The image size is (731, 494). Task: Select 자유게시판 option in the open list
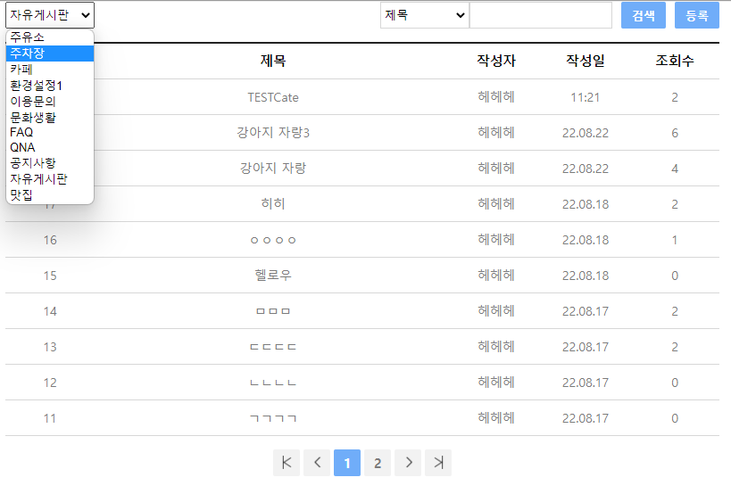[50, 179]
